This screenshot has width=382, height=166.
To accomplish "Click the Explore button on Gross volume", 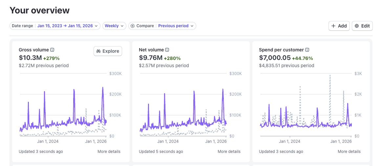I will [108, 51].
